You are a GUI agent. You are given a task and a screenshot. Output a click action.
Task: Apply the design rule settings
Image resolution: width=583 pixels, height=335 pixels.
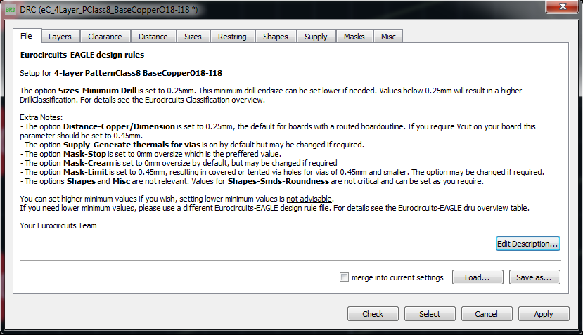coord(543,314)
